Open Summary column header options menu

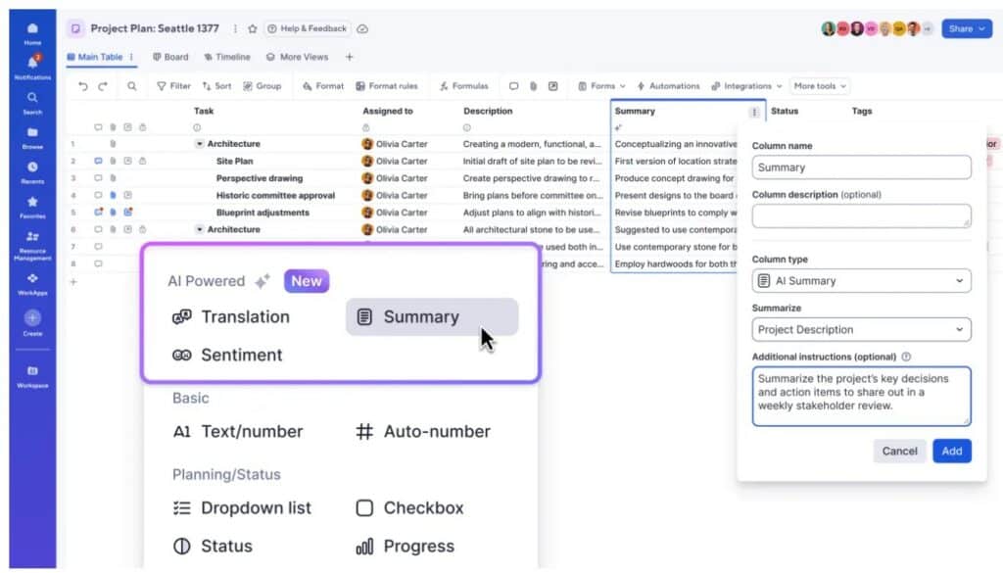click(754, 112)
